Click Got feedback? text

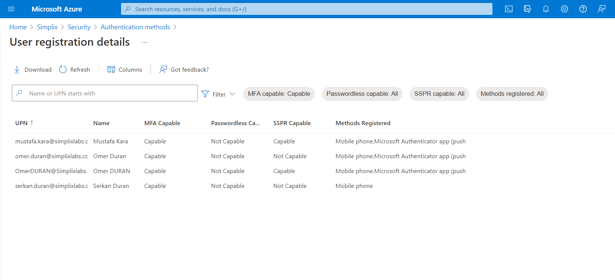(x=190, y=69)
